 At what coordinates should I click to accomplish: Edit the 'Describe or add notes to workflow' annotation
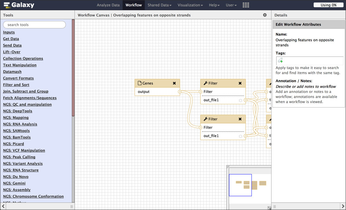(x=306, y=87)
